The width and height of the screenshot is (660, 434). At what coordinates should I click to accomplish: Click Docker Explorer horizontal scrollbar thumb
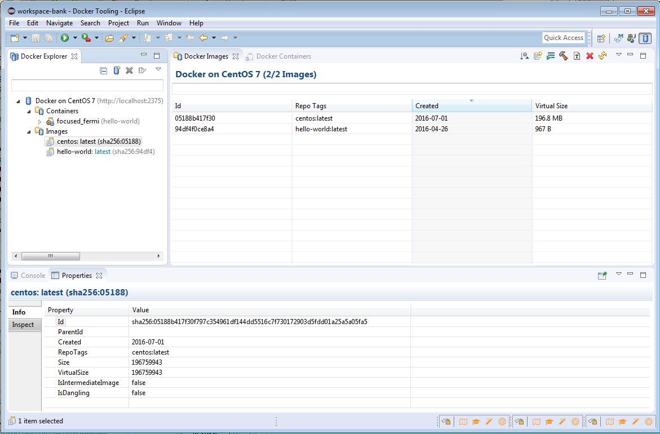[x=51, y=256]
